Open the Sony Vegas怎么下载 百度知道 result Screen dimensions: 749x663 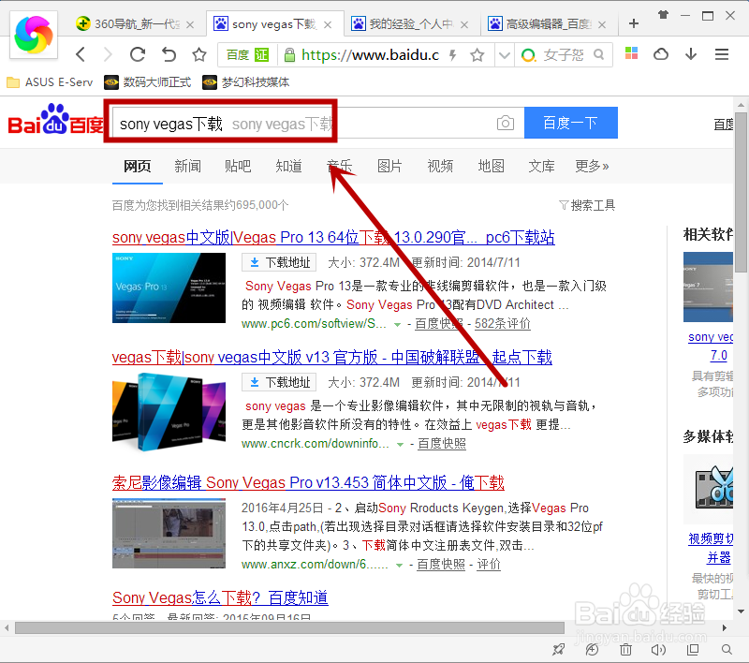pyautogui.click(x=220, y=598)
